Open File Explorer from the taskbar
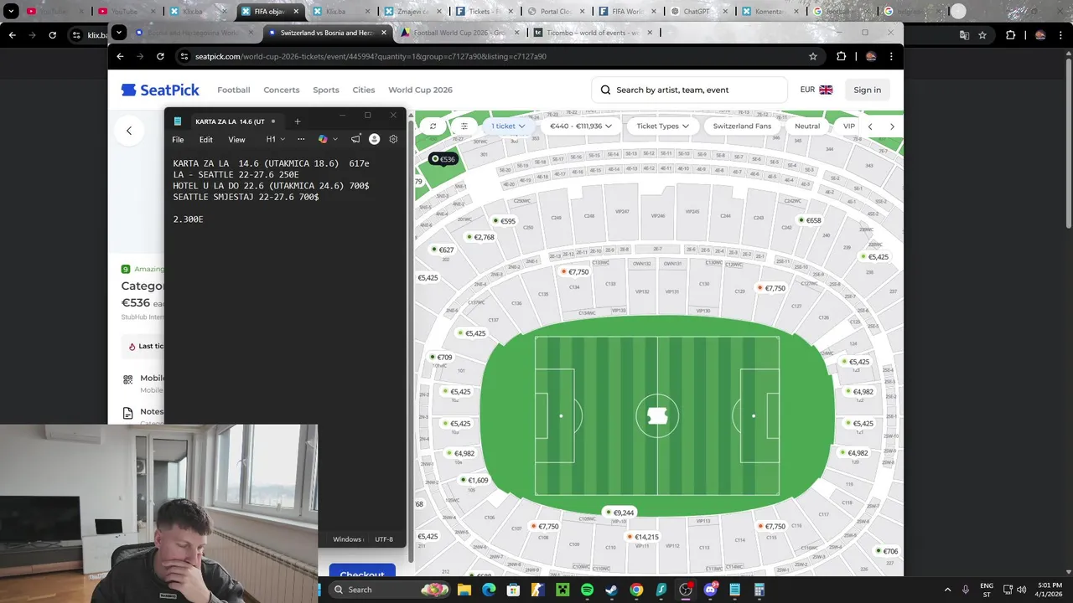This screenshot has width=1073, height=603. 464,590
